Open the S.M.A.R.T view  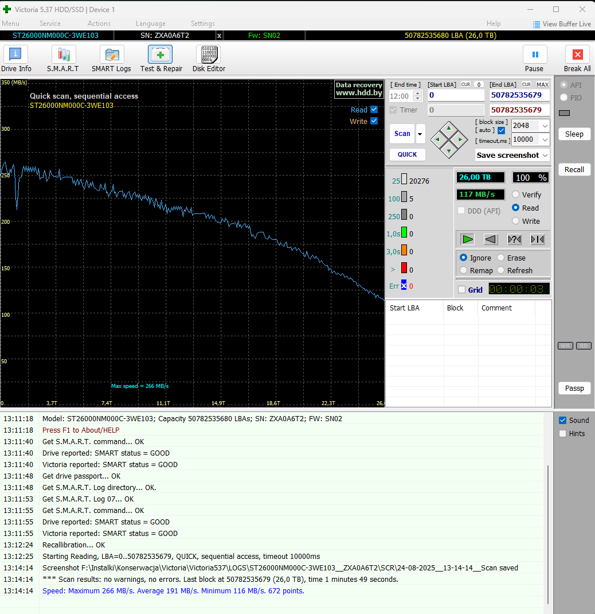(63, 59)
